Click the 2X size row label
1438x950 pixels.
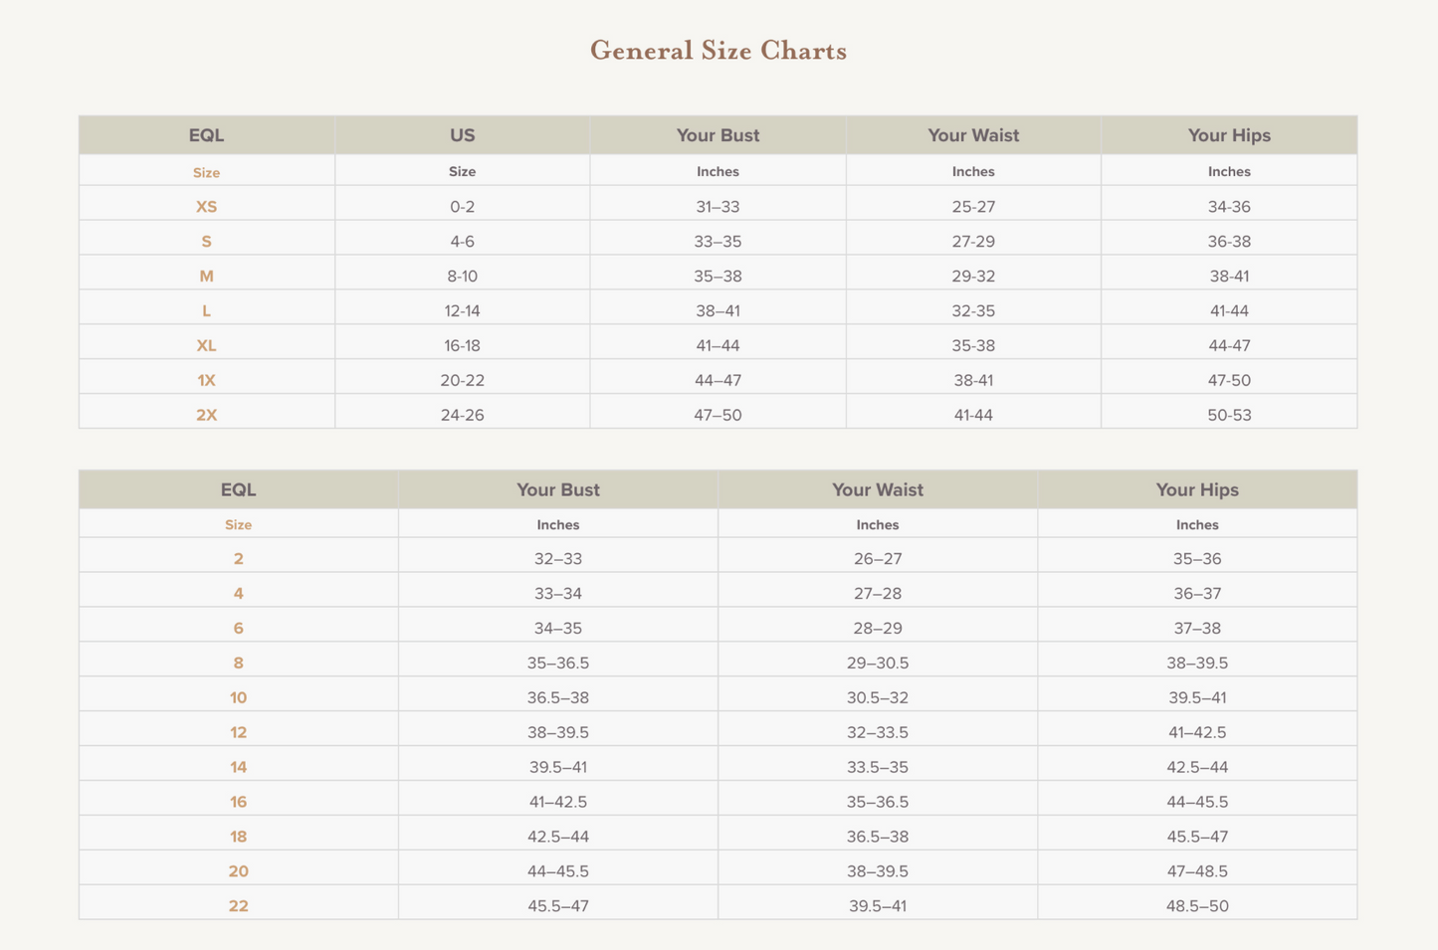pos(206,415)
